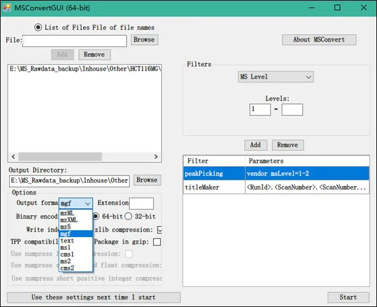The height and width of the screenshot is (307, 377).
Task: Click the File path input field
Action: point(75,41)
